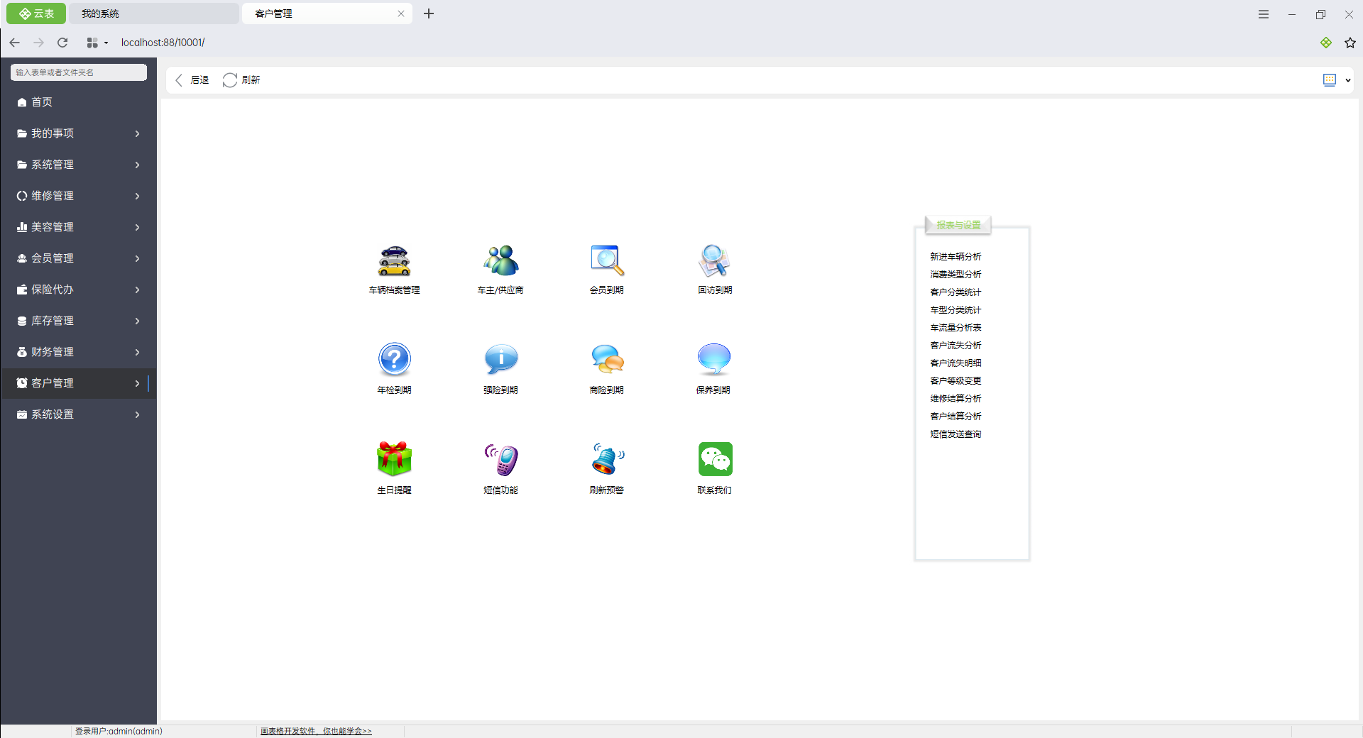Expand the 会员管理 sidebar section
1363x738 pixels.
coord(78,258)
